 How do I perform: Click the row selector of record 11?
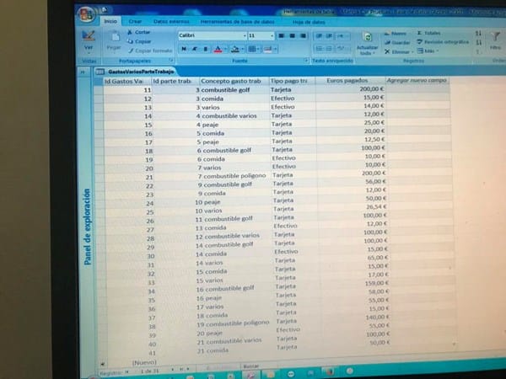point(99,90)
